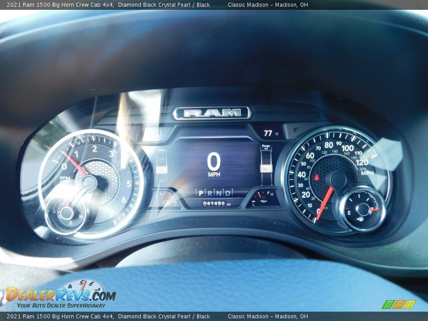Screen dimensions: 428x321
Task: Select the N gear indicator
Action: click(219, 193)
